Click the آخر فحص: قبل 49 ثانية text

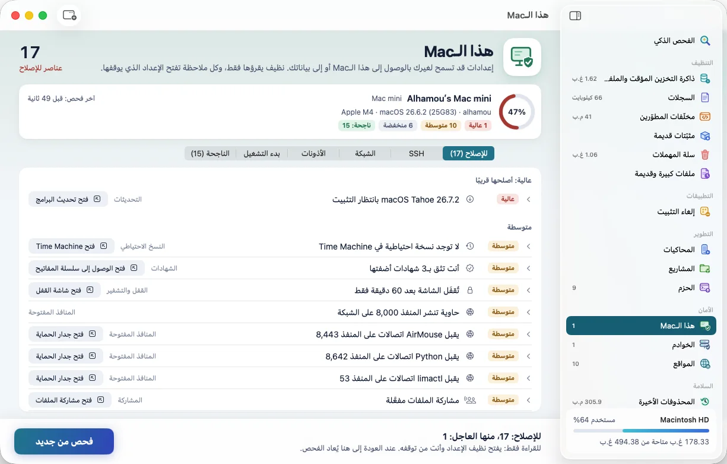[x=62, y=98]
